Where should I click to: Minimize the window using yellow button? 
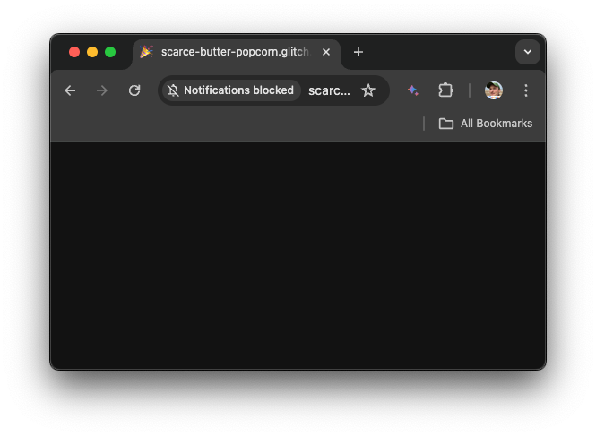[92, 52]
